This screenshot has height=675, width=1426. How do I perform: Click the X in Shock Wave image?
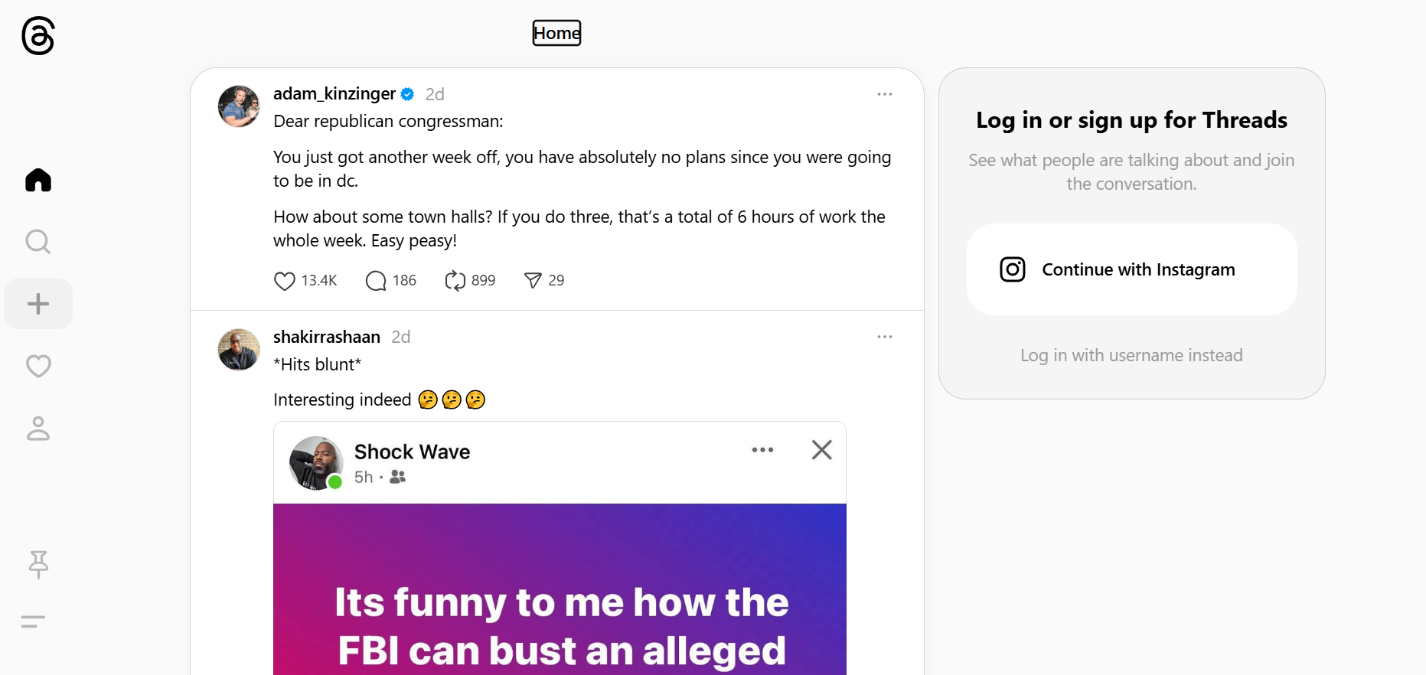tap(821, 450)
